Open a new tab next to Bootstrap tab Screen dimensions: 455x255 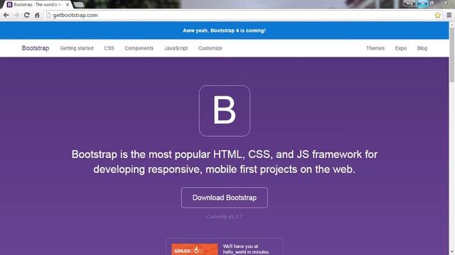point(79,5)
